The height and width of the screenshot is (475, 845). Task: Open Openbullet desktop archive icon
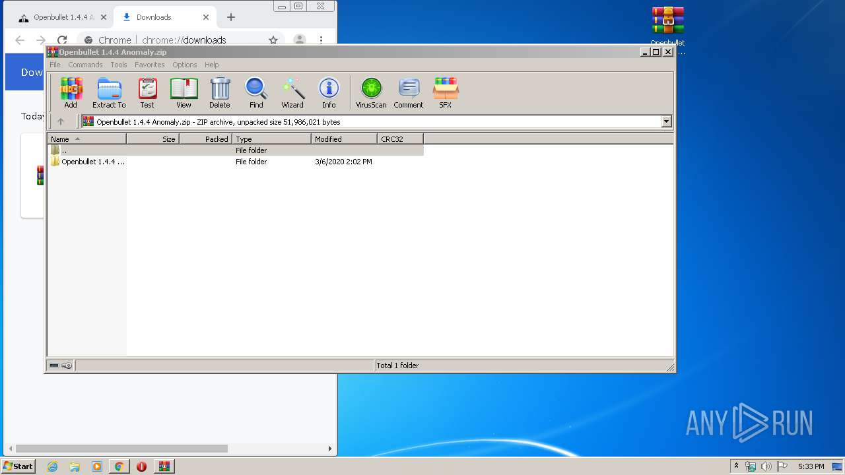pos(667,30)
